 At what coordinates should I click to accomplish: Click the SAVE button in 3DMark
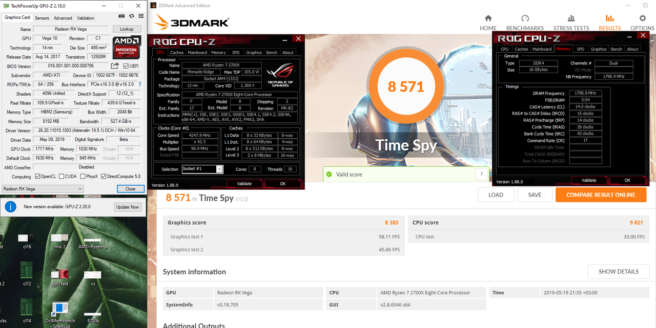click(535, 195)
